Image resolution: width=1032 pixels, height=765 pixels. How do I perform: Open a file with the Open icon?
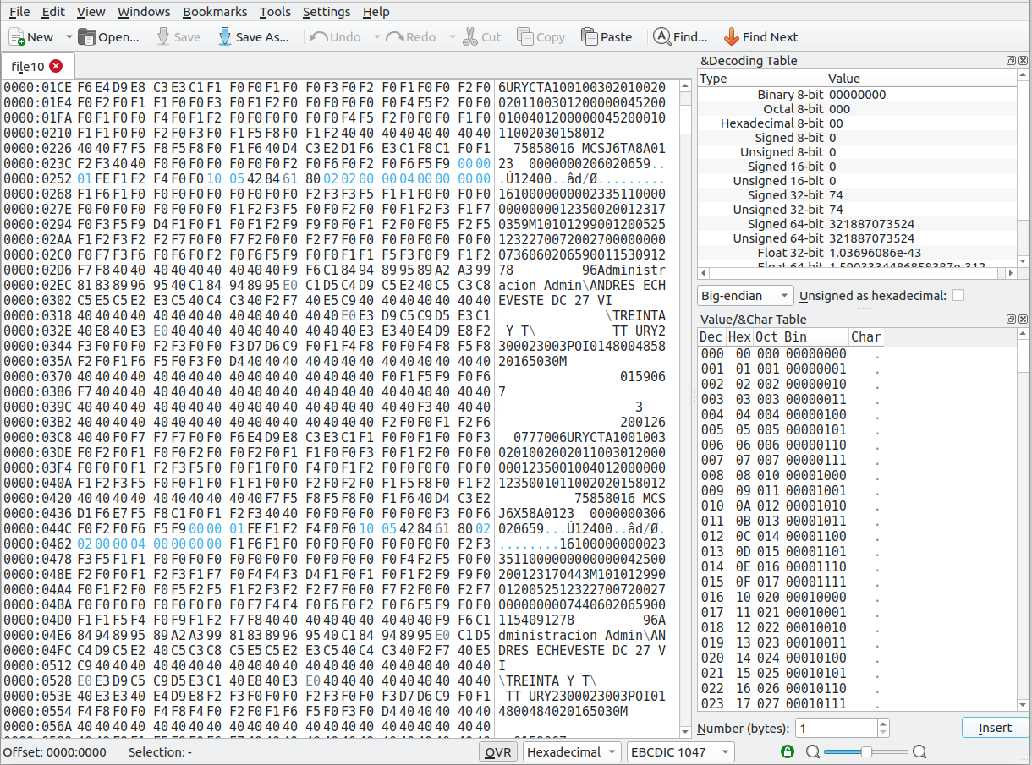87,37
